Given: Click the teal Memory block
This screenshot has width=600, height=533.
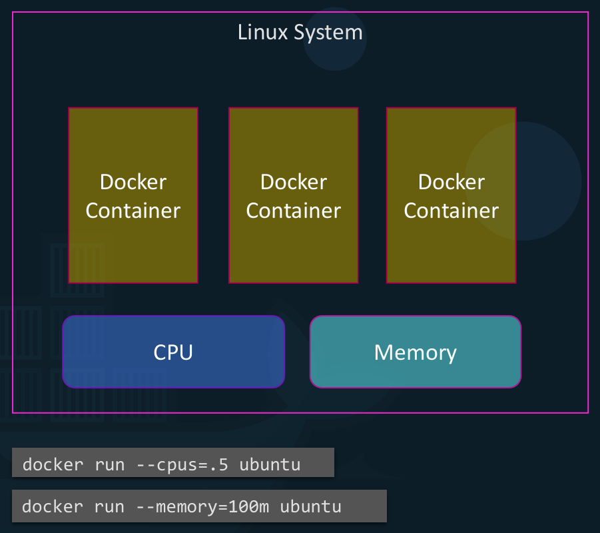Looking at the screenshot, I should (415, 352).
